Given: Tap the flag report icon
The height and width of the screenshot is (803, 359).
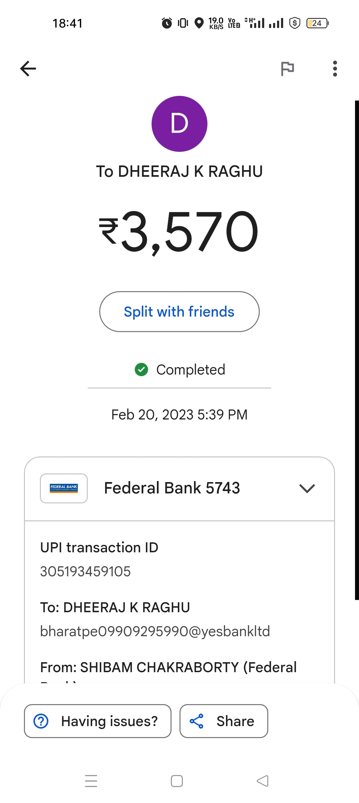Looking at the screenshot, I should [288, 69].
